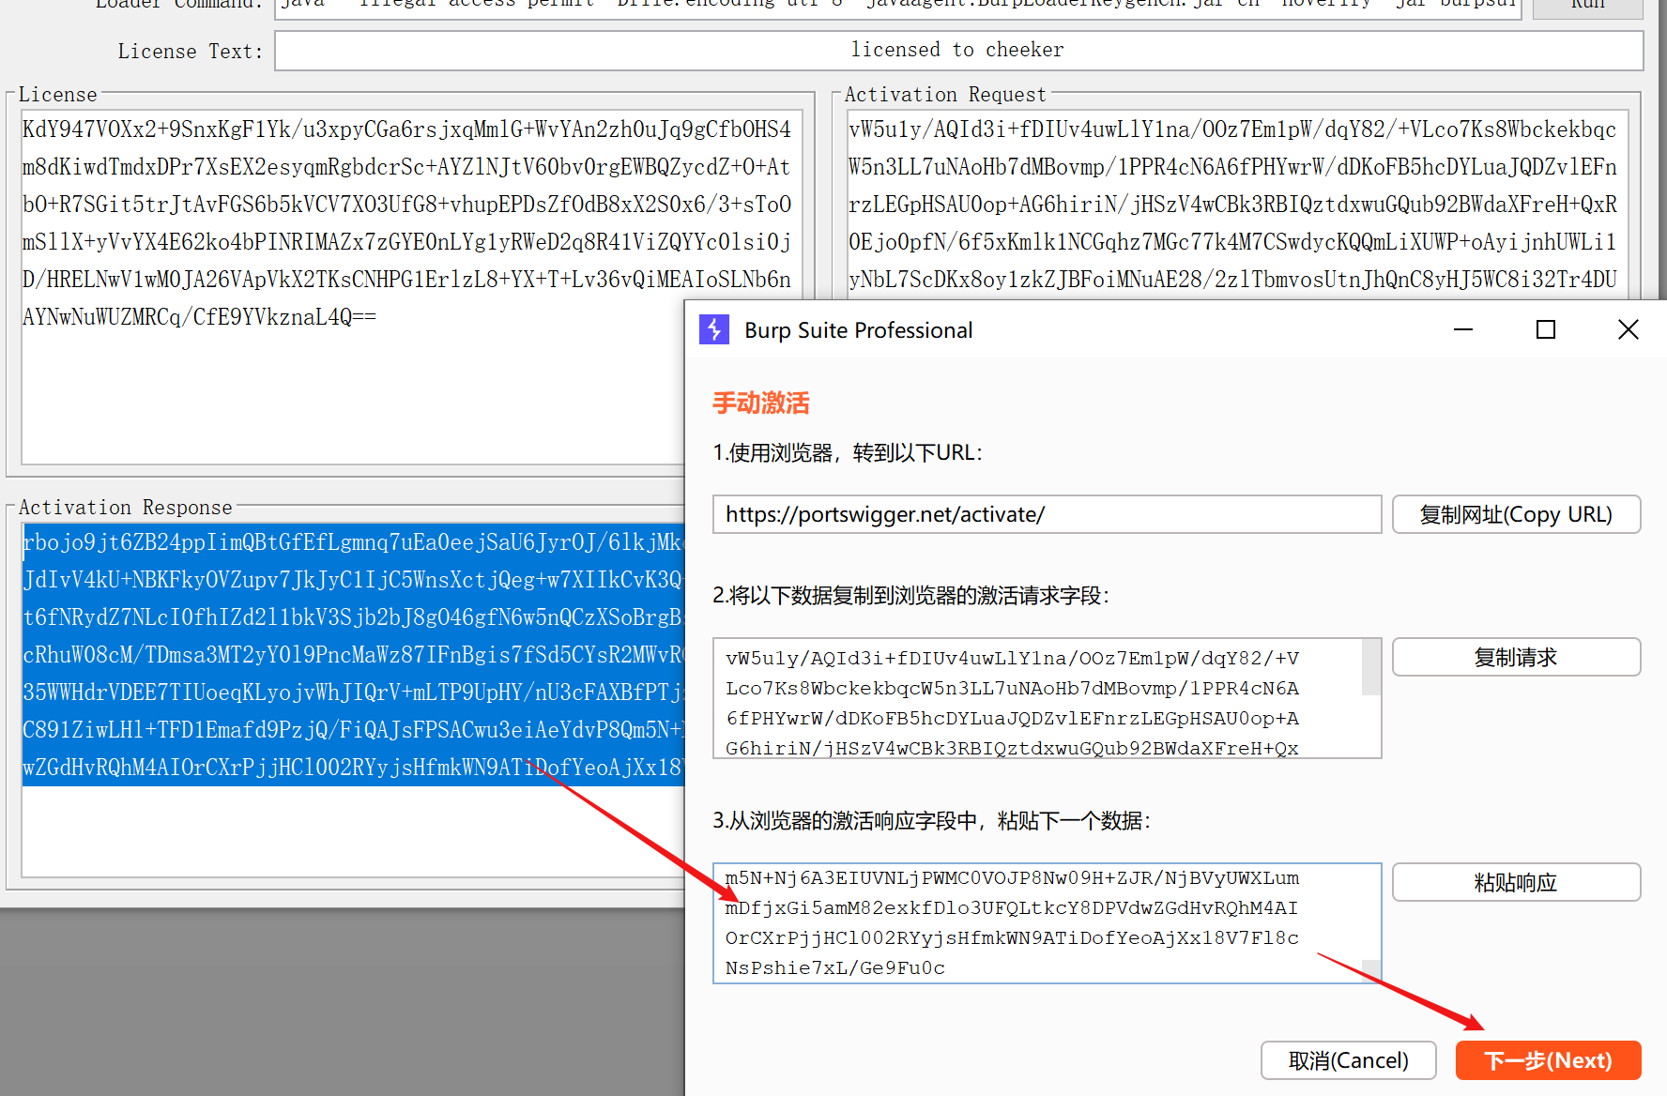Click the 'Activation Response' group label
The image size is (1667, 1096).
(125, 508)
